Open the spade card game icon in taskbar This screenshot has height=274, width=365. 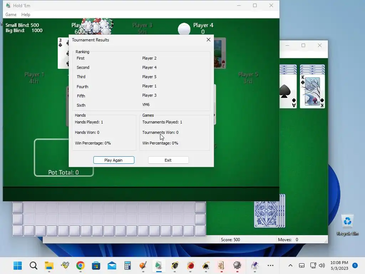[206, 265]
